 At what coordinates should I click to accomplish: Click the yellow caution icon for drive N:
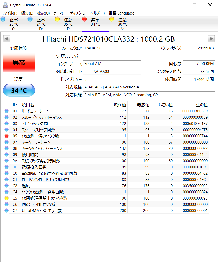coord(112,19)
